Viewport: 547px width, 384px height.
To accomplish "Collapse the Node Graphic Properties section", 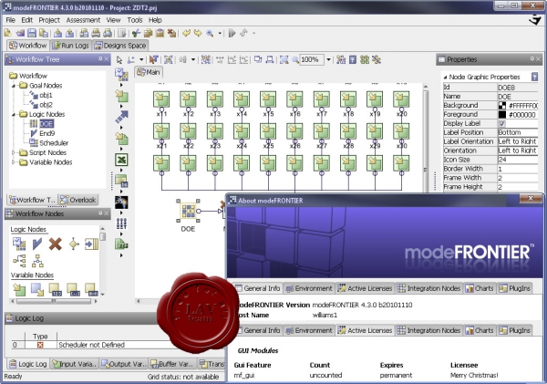I will 445,78.
